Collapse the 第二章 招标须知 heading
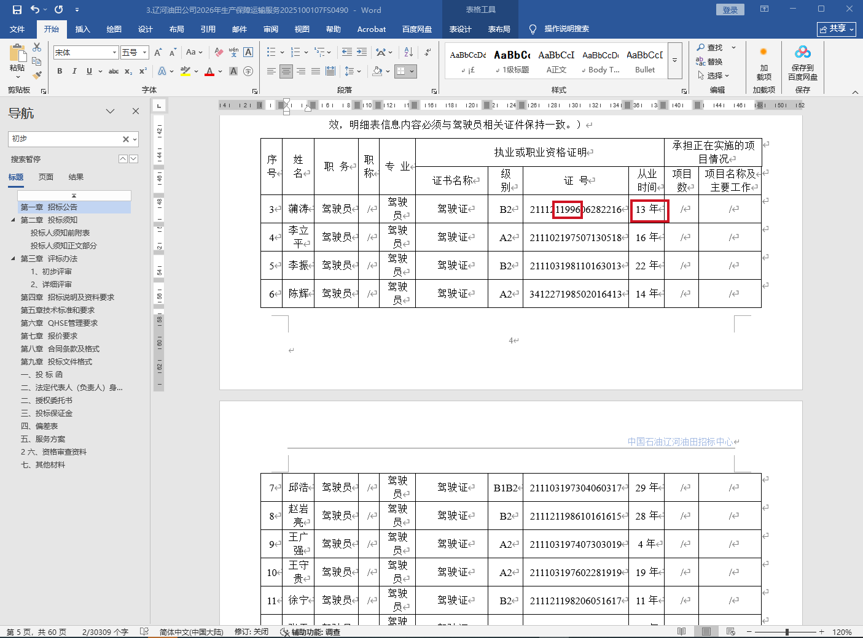The image size is (863, 638). [x=14, y=220]
